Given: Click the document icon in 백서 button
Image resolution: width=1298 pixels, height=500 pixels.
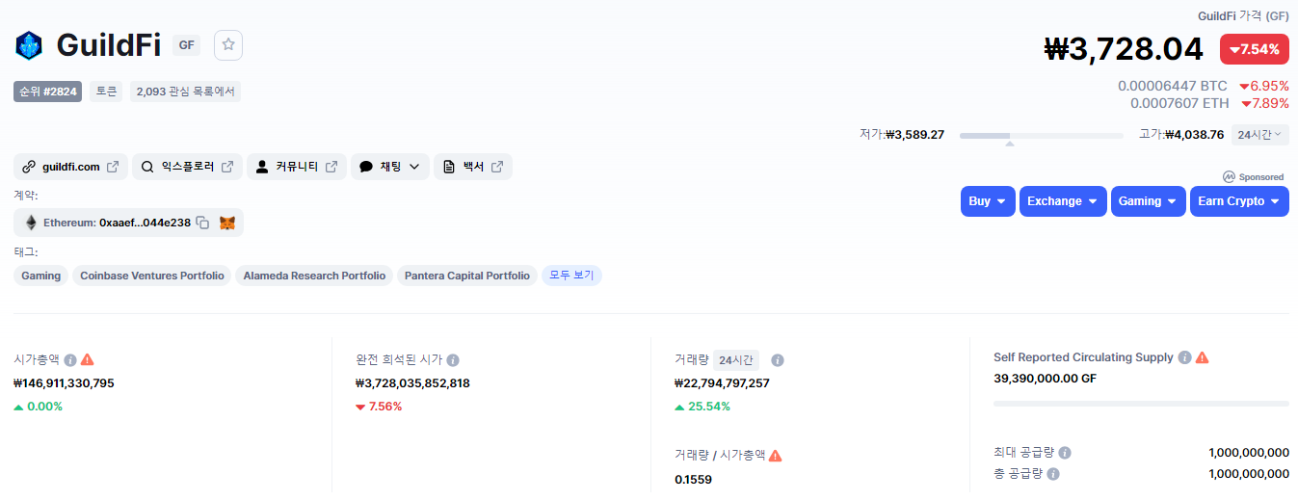Looking at the screenshot, I should (449, 167).
